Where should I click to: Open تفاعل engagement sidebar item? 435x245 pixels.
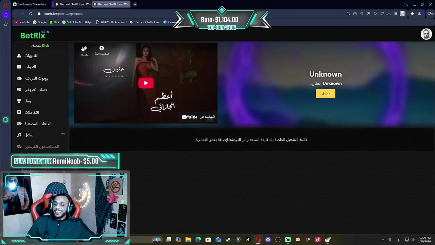pyautogui.click(x=29, y=135)
